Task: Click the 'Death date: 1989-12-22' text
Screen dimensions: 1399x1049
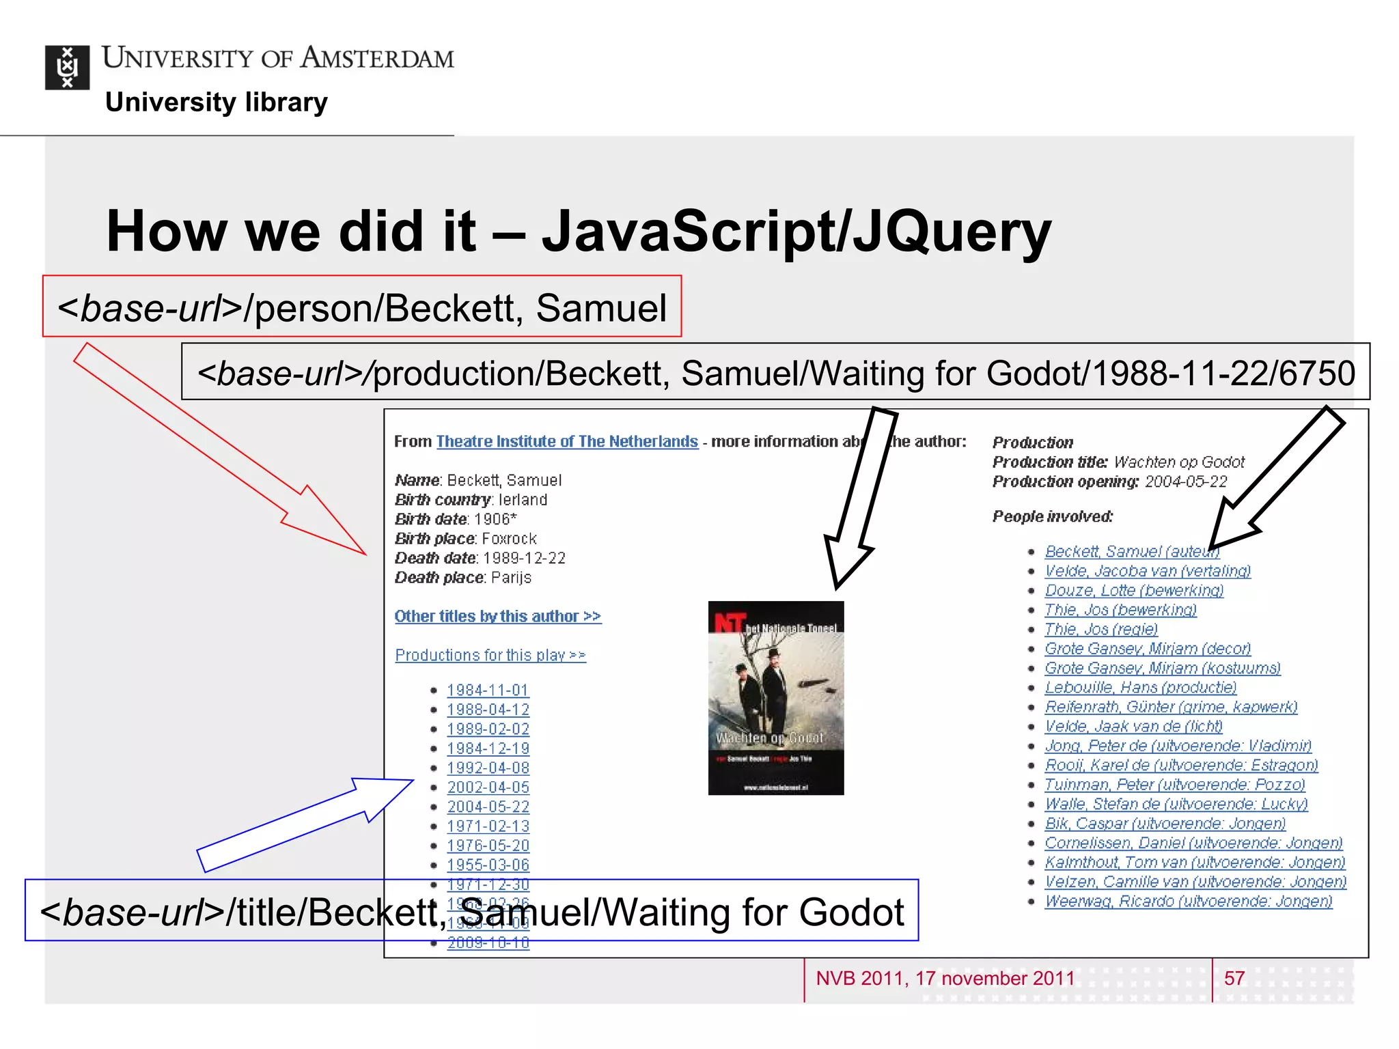Action: (x=480, y=559)
